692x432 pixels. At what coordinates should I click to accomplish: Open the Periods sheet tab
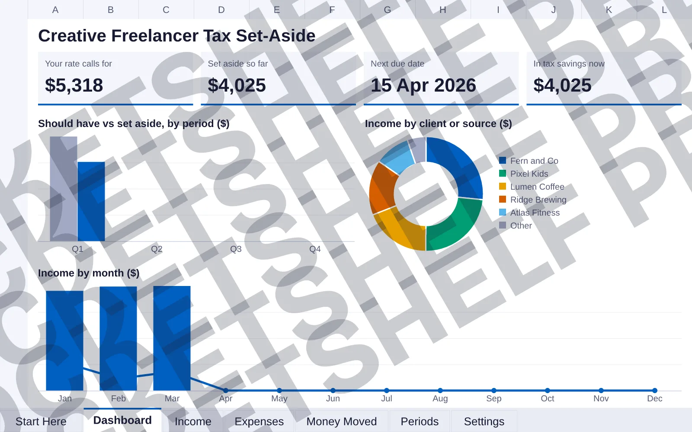click(x=420, y=421)
